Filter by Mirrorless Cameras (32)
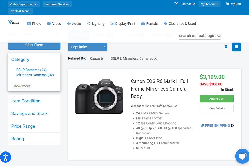This screenshot has height=166, width=249. coord(35,75)
